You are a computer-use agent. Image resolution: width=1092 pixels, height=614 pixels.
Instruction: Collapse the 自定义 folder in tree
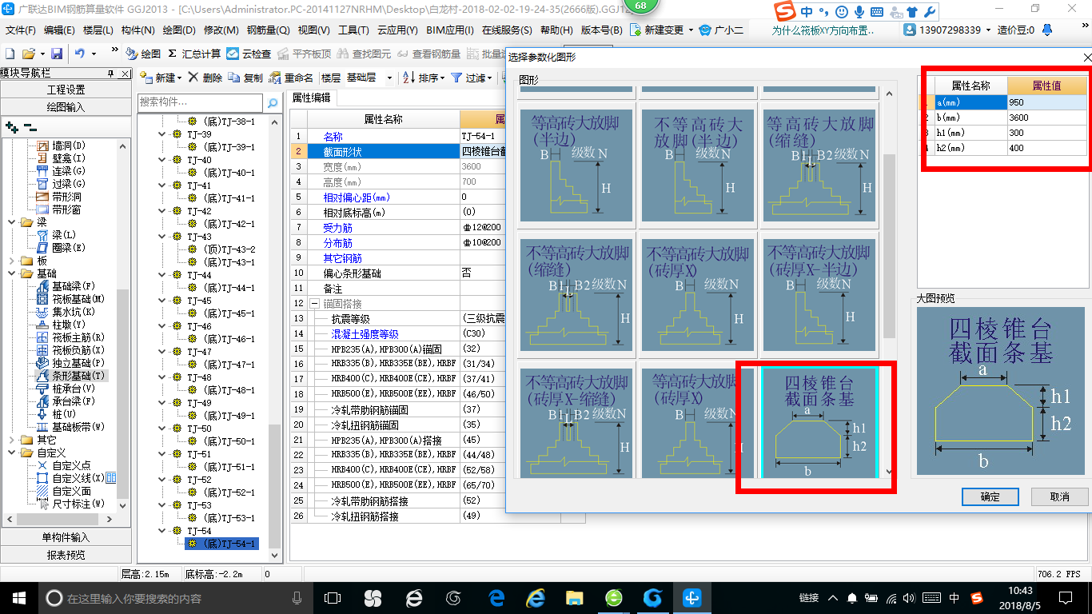click(x=11, y=453)
